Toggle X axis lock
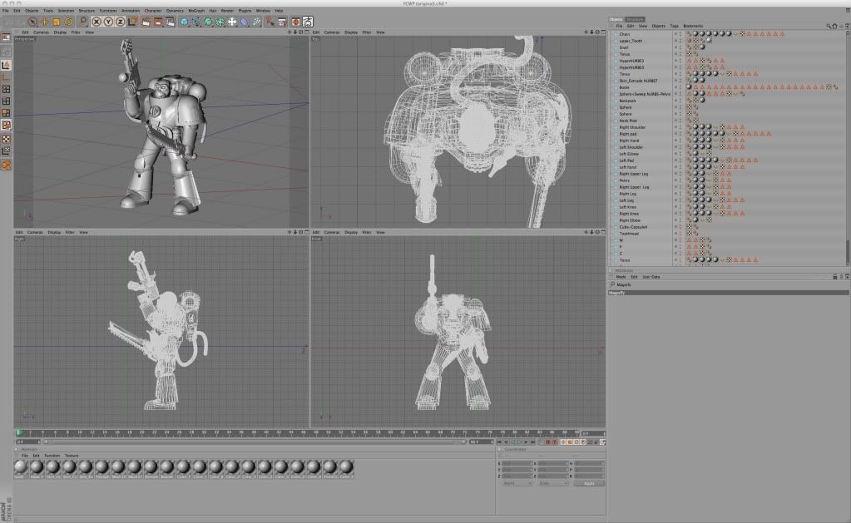The image size is (851, 523). (96, 22)
